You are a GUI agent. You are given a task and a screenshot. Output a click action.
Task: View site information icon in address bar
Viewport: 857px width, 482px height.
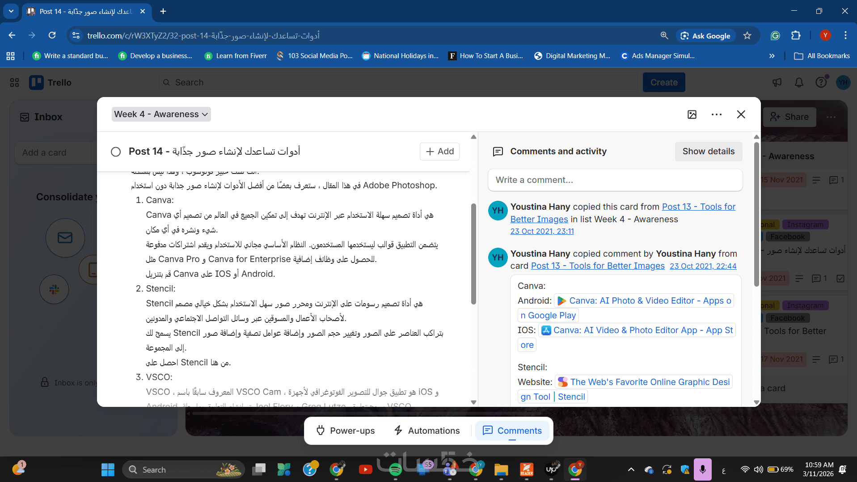coord(76,36)
